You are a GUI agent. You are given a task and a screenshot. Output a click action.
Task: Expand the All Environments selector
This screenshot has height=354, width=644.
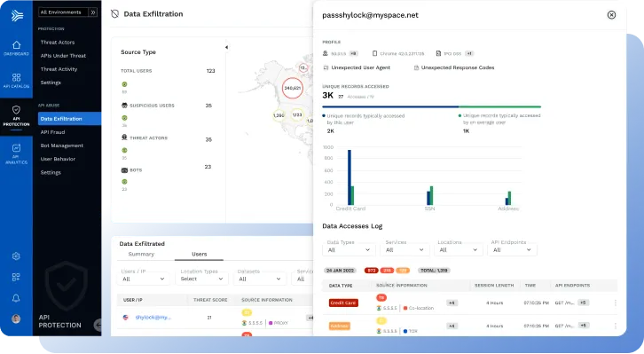67,12
